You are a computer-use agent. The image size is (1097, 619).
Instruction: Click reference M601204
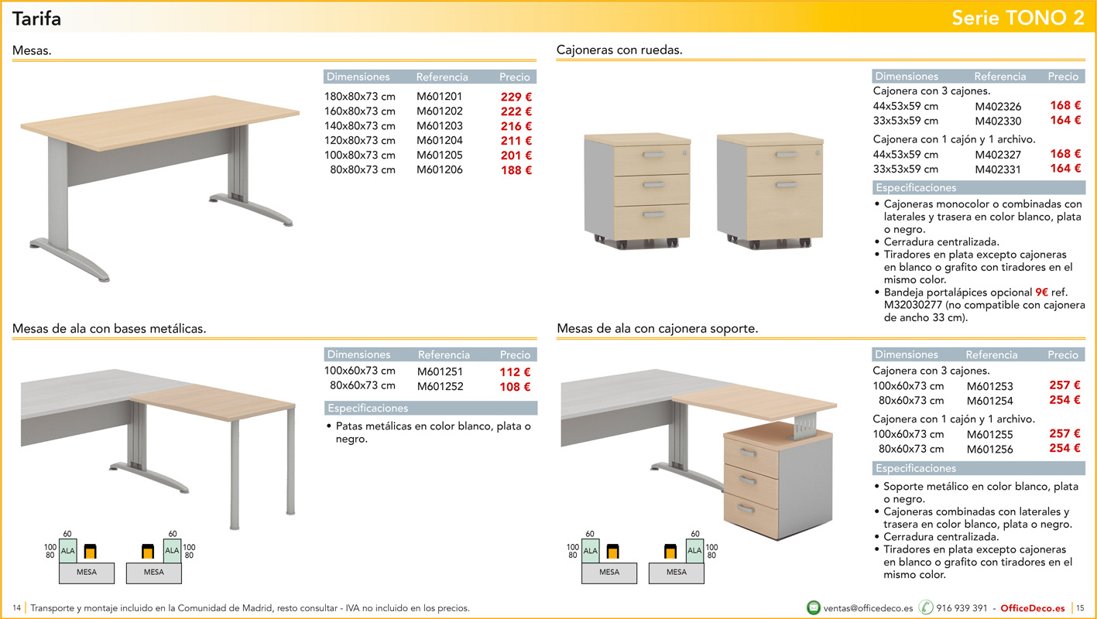coord(439,141)
